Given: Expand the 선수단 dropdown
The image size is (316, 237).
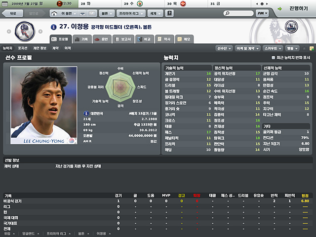Looking at the screenshot, I should [224, 48].
